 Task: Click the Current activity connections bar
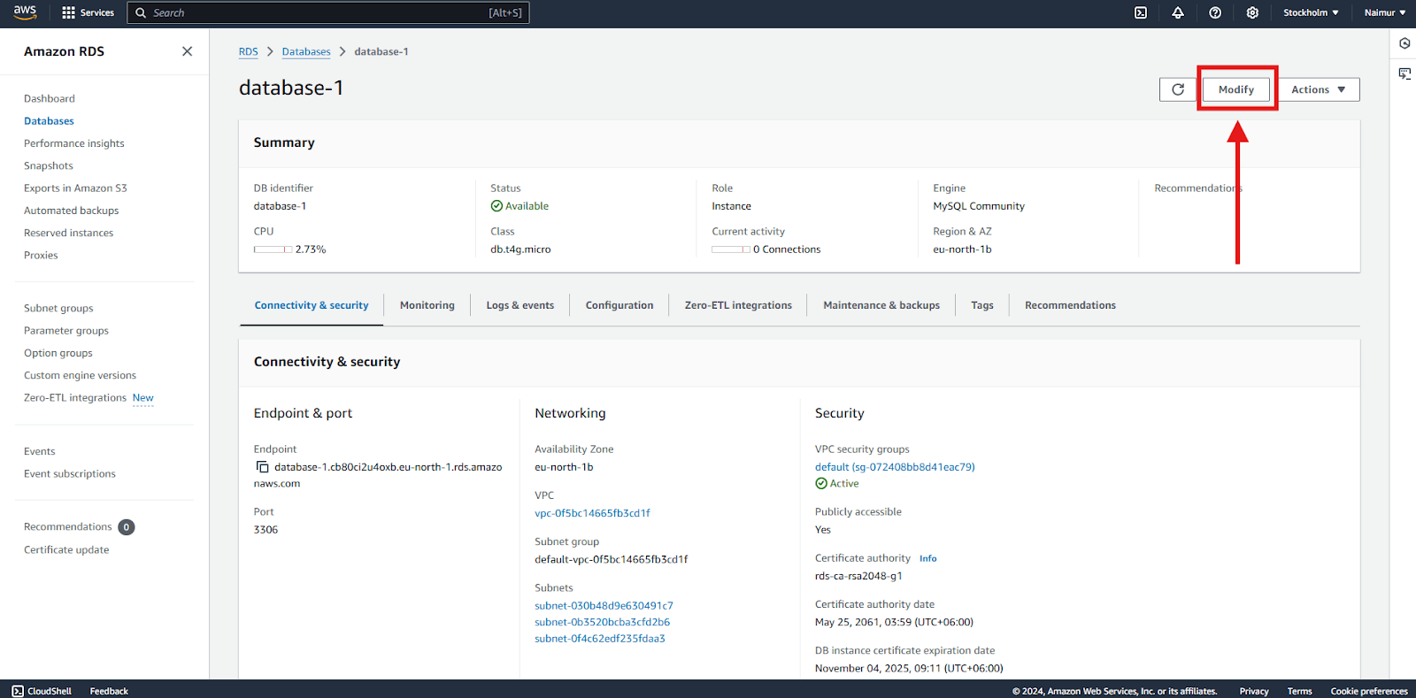coord(731,249)
